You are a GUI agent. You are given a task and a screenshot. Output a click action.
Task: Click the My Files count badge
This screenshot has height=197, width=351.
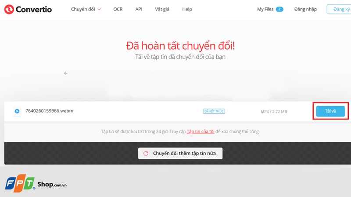click(279, 9)
